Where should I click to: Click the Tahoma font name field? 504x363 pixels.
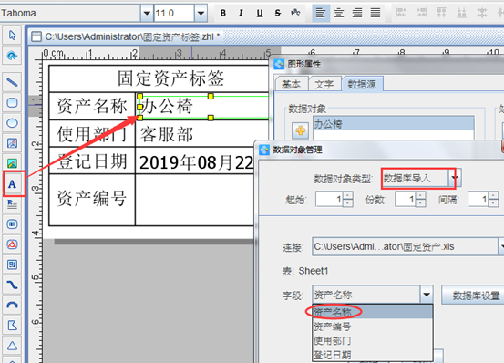(x=70, y=13)
